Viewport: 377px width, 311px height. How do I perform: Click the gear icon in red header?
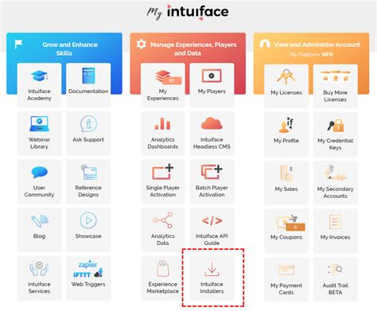coord(142,44)
